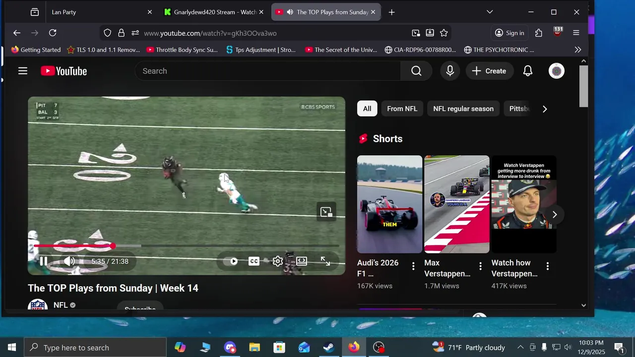Open Max Verstappen short thumbnail
Screen dimensions: 635x357
coord(456,204)
